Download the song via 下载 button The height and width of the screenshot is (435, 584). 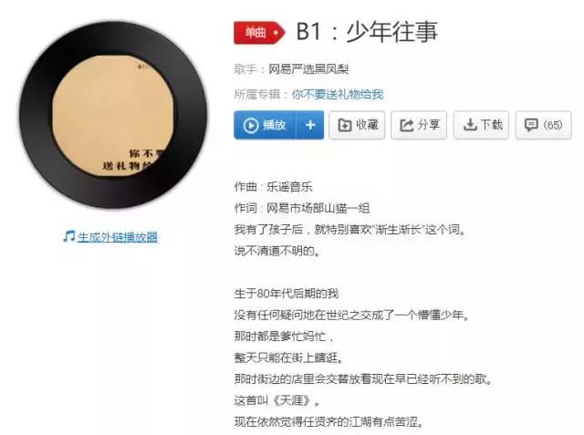(x=481, y=125)
